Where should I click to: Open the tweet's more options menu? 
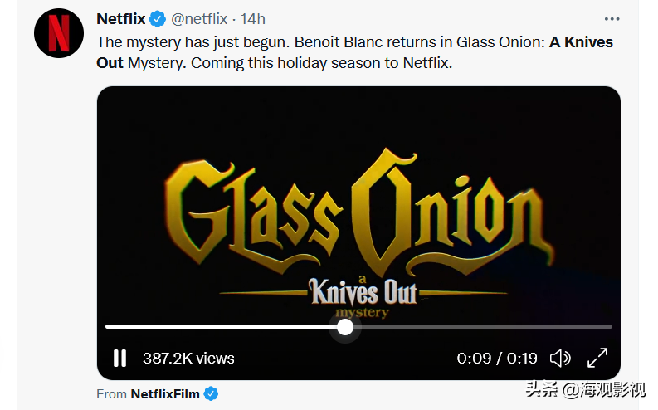612,18
